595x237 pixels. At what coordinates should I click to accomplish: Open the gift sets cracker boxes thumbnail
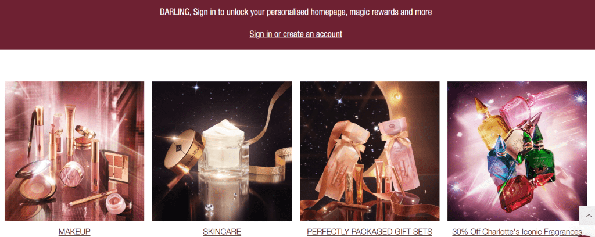pyautogui.click(x=370, y=151)
